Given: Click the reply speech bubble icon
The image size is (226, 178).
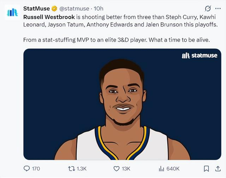Looking at the screenshot, I should point(27,169).
